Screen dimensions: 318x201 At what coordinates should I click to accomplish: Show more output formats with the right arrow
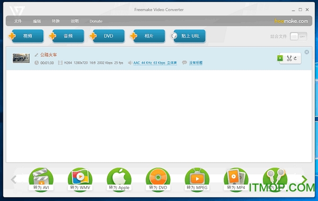pos(304,179)
